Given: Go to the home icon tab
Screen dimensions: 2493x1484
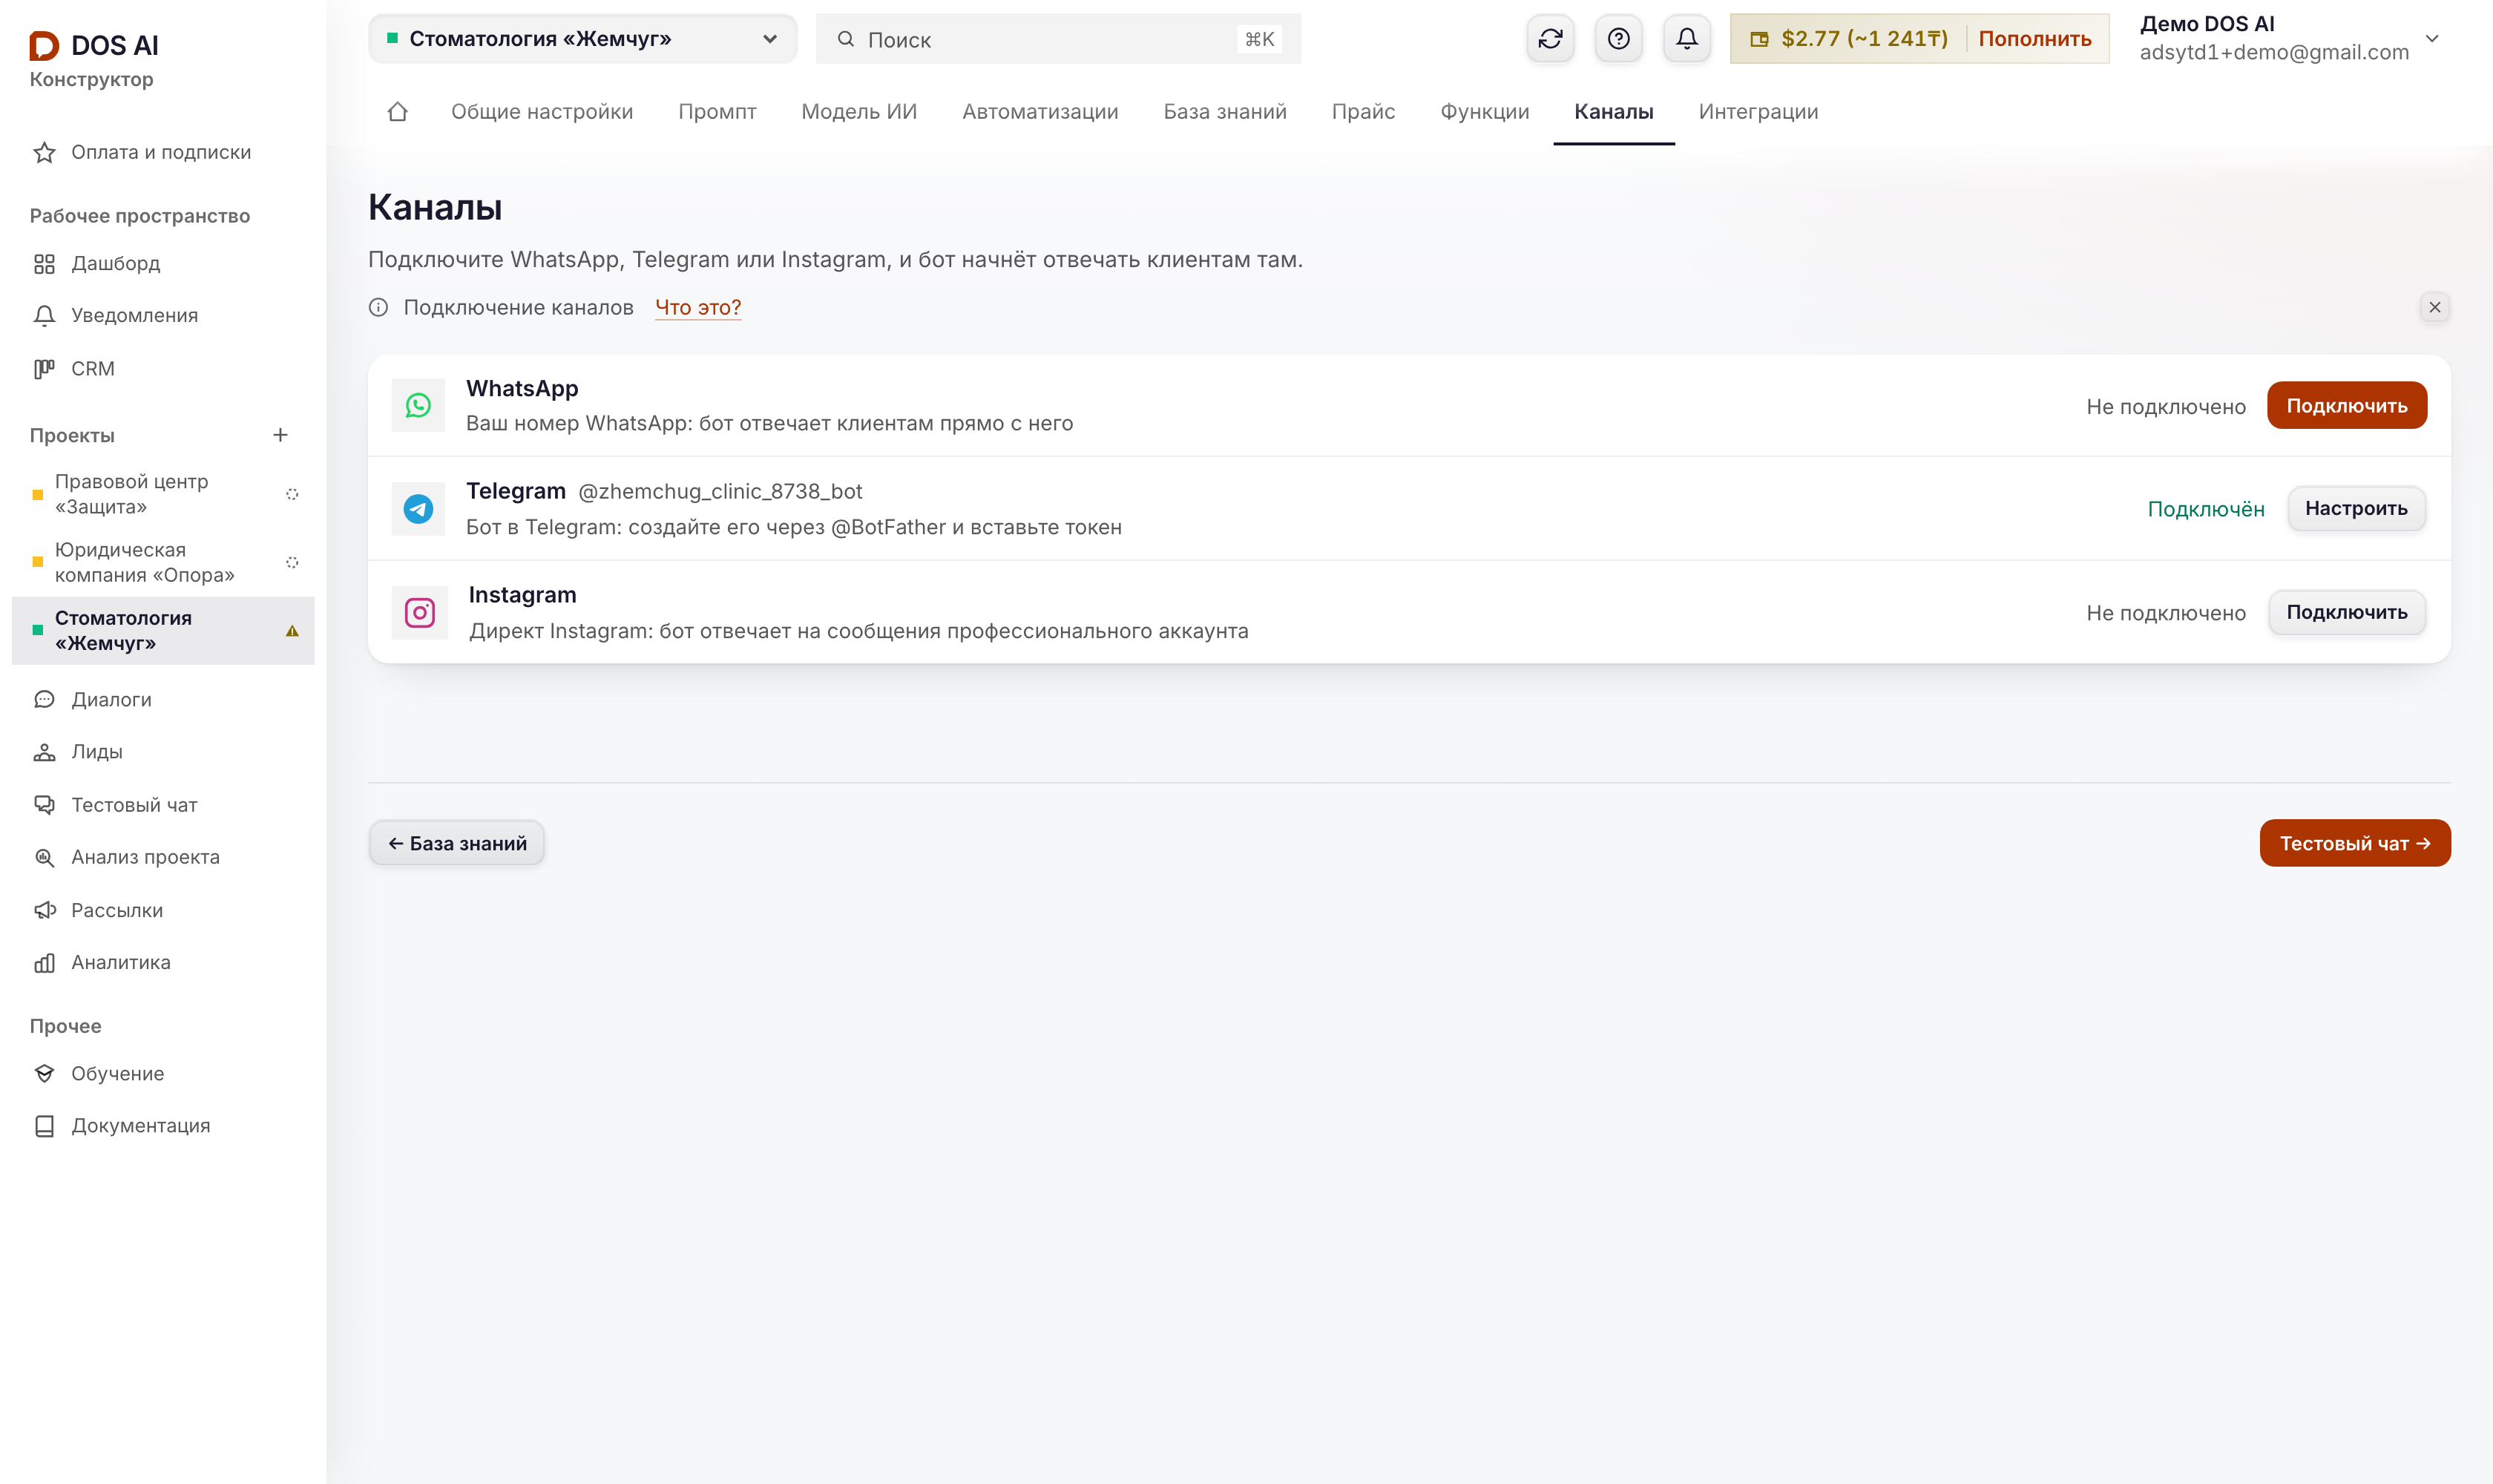Looking at the screenshot, I should point(397,111).
